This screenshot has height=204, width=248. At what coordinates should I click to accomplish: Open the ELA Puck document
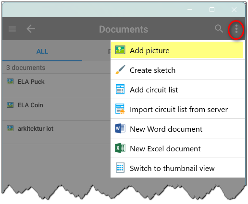point(56,85)
